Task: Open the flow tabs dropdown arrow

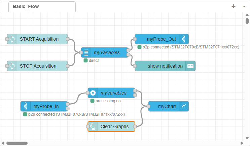Action: [x=244, y=6]
